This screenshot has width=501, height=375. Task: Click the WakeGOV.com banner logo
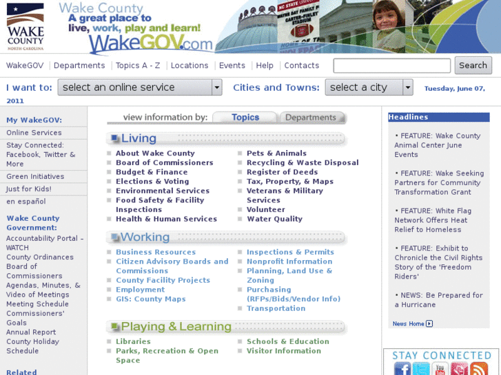[150, 43]
